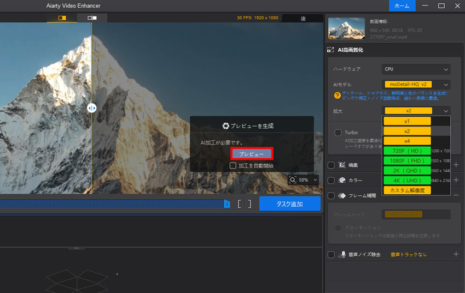Click the left bracket trim-start icon

point(239,204)
